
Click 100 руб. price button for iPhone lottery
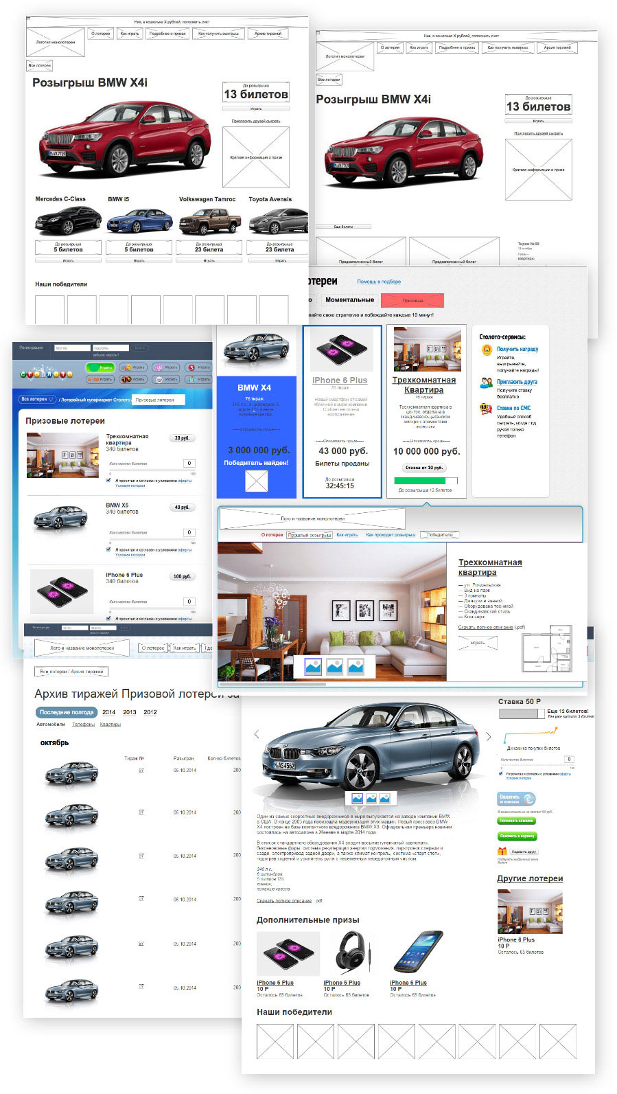(182, 576)
